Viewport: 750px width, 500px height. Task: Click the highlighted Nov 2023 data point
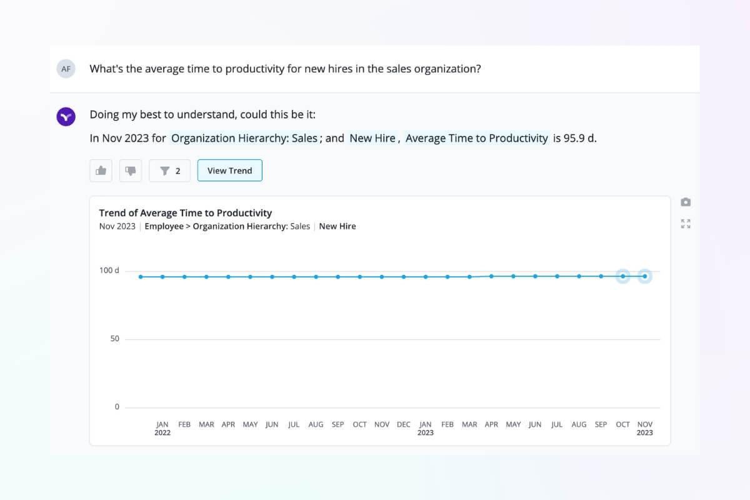[645, 276]
